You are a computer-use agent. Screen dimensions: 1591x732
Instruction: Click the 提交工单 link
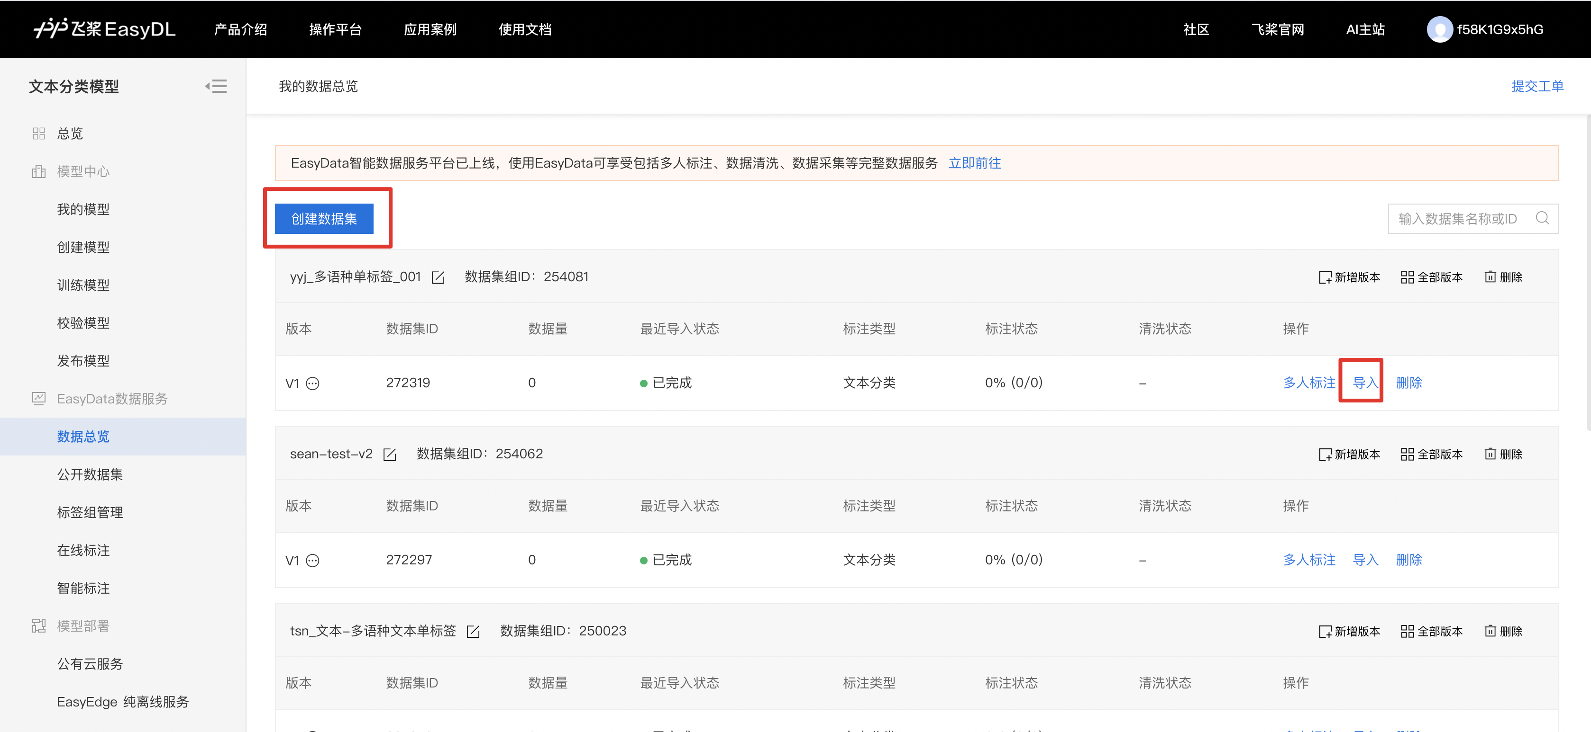[x=1537, y=86]
